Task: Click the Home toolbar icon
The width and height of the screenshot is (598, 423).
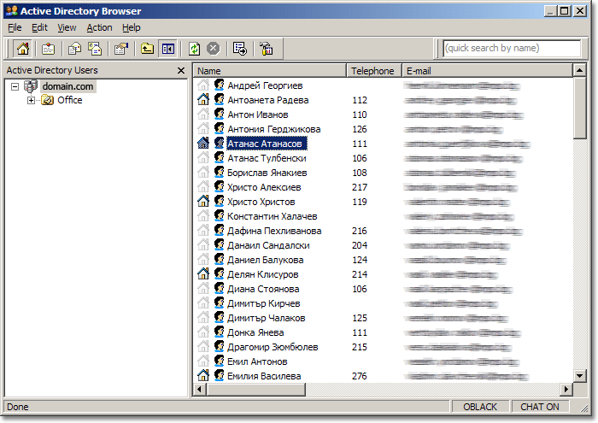Action: click(23, 49)
